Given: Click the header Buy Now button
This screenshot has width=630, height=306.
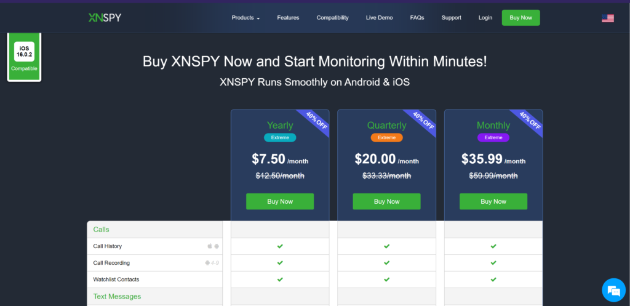Looking at the screenshot, I should coord(520,18).
